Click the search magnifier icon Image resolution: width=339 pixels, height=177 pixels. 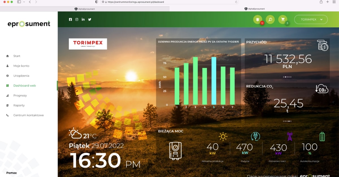click(270, 19)
